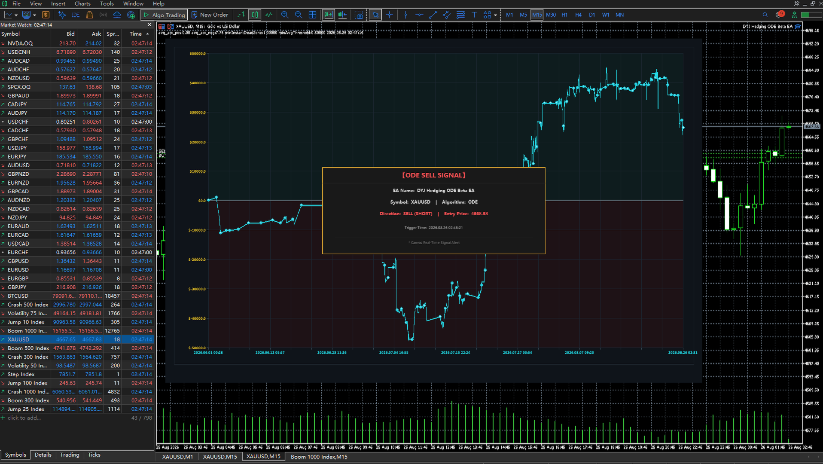
Task: Draw a trendline
Action: click(x=433, y=15)
